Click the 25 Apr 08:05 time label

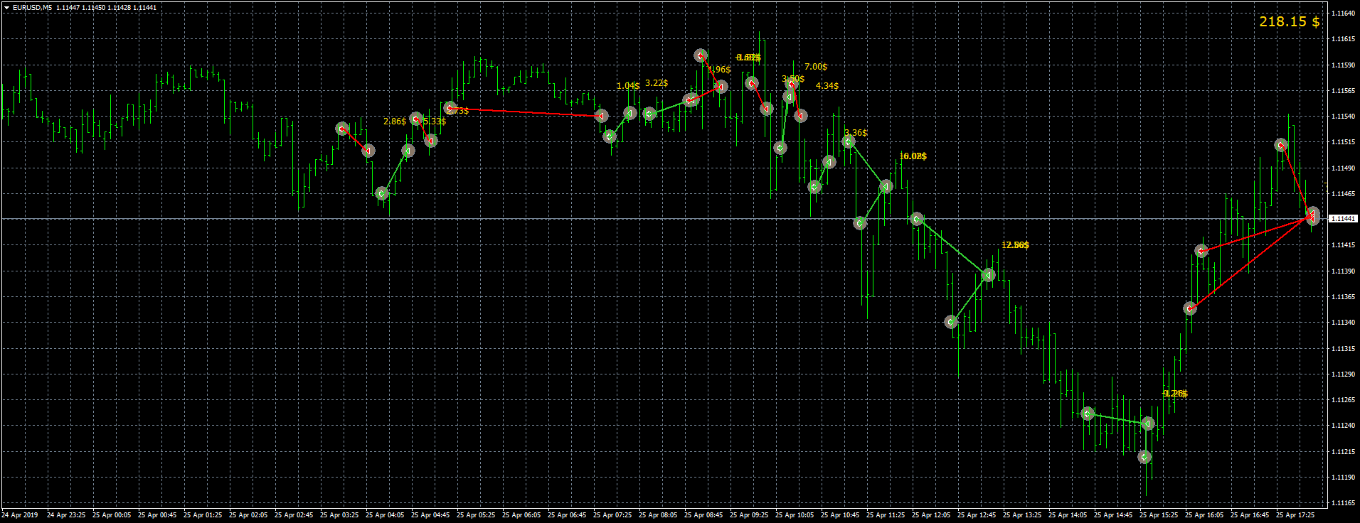coord(658,515)
